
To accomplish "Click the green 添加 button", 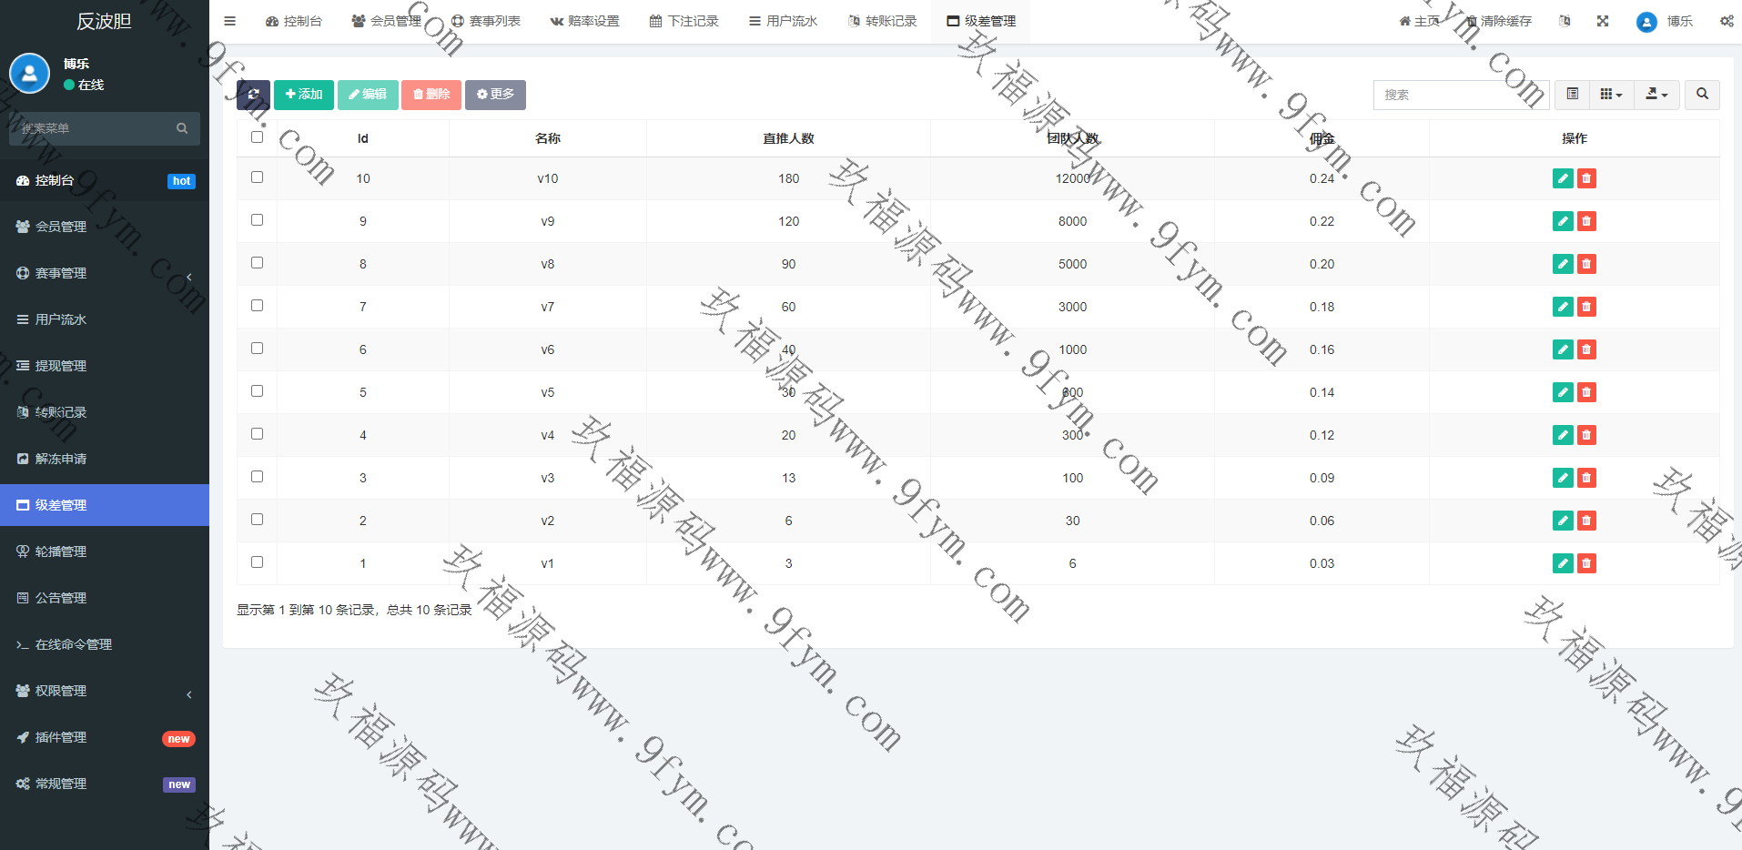I will coord(304,95).
